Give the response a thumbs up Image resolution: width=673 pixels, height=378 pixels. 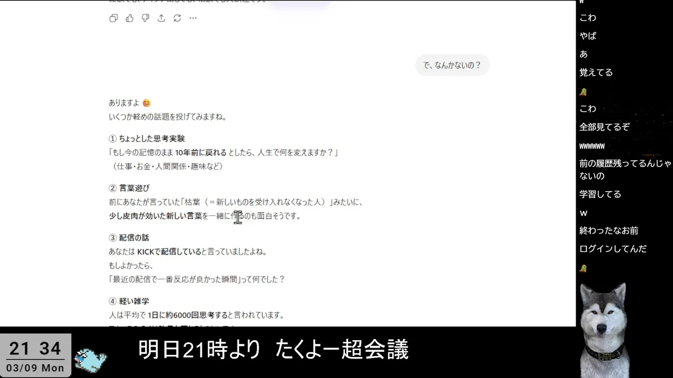coord(129,18)
